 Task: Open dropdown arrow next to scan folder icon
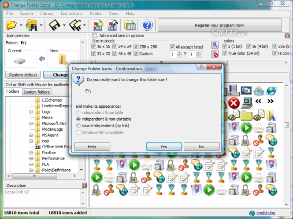click(x=41, y=25)
